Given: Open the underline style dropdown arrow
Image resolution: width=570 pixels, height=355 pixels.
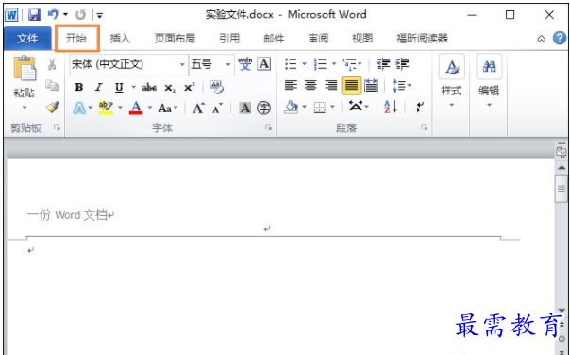Looking at the screenshot, I should click(133, 87).
